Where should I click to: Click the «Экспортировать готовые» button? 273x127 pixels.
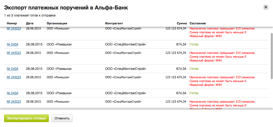click(26, 118)
